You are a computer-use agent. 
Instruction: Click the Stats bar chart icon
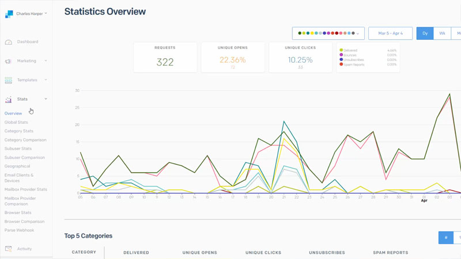pyautogui.click(x=9, y=100)
